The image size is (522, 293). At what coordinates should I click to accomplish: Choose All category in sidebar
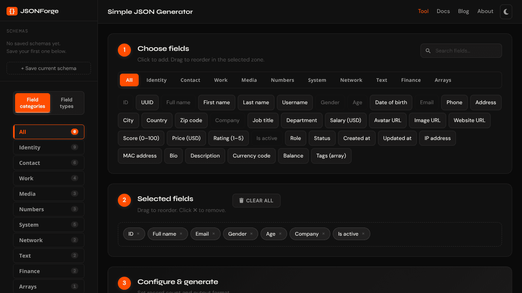tap(49, 132)
